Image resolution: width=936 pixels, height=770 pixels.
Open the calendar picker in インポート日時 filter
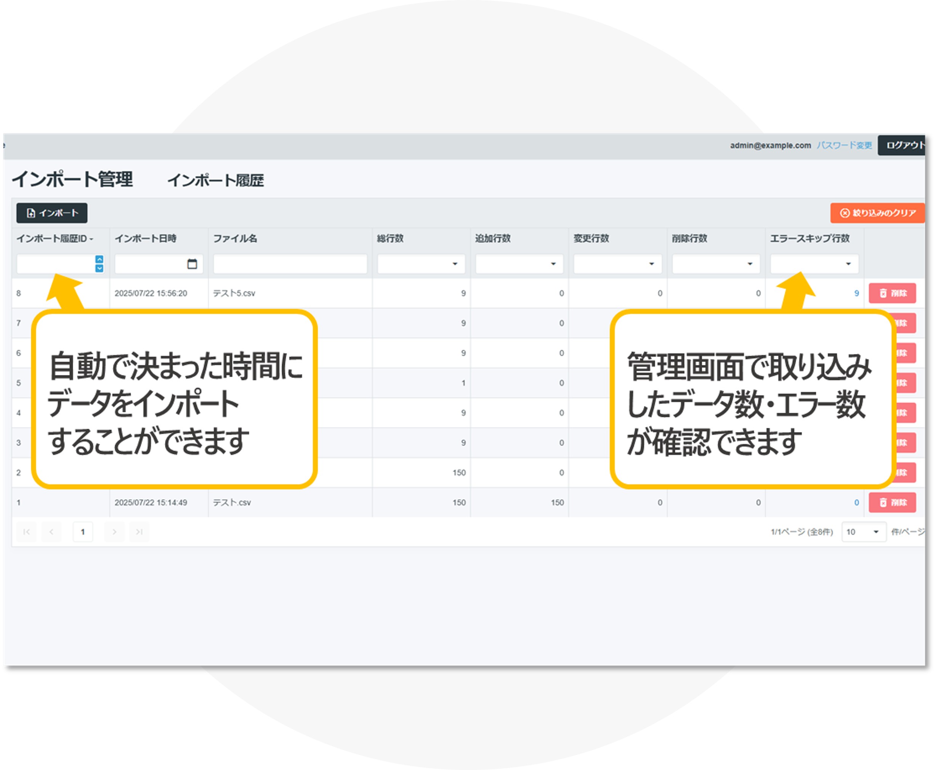[x=193, y=264]
